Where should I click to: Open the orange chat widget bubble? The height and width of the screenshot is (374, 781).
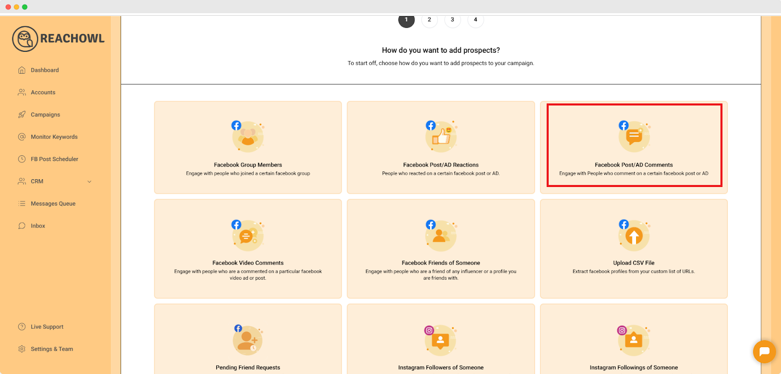[x=764, y=352]
